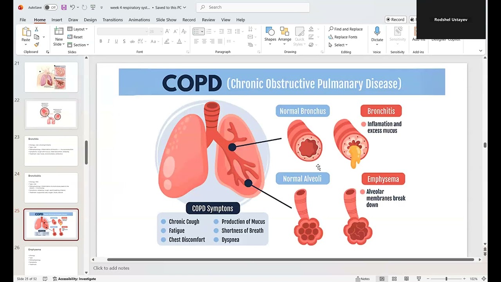501x282 pixels.
Task: Open spell check status icon
Action: pos(45,279)
